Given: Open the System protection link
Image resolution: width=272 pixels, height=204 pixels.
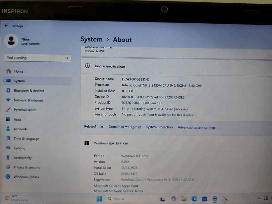Looking at the screenshot, I should [159, 127].
